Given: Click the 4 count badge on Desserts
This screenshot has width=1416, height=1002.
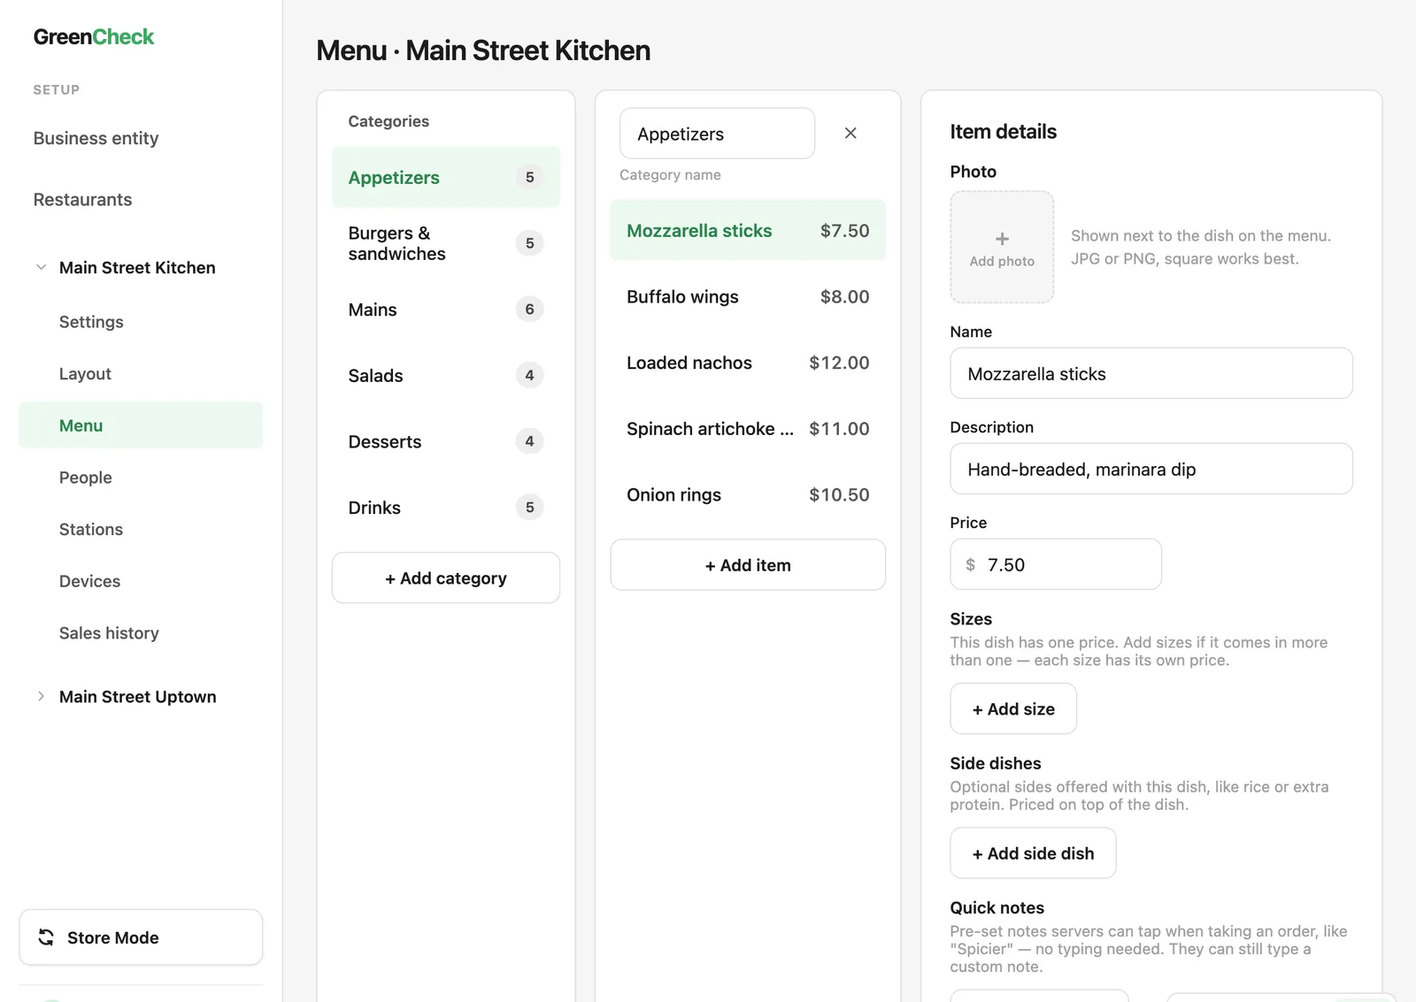Looking at the screenshot, I should [x=529, y=441].
